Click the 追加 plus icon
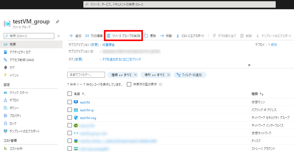 pyautogui.click(x=71, y=36)
